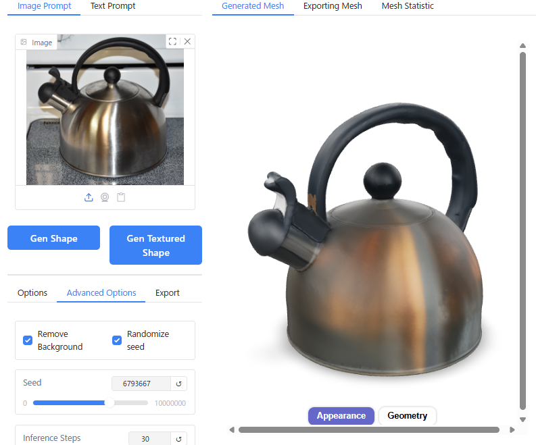Select the Appearance view mode
The height and width of the screenshot is (445, 536).
tap(341, 416)
